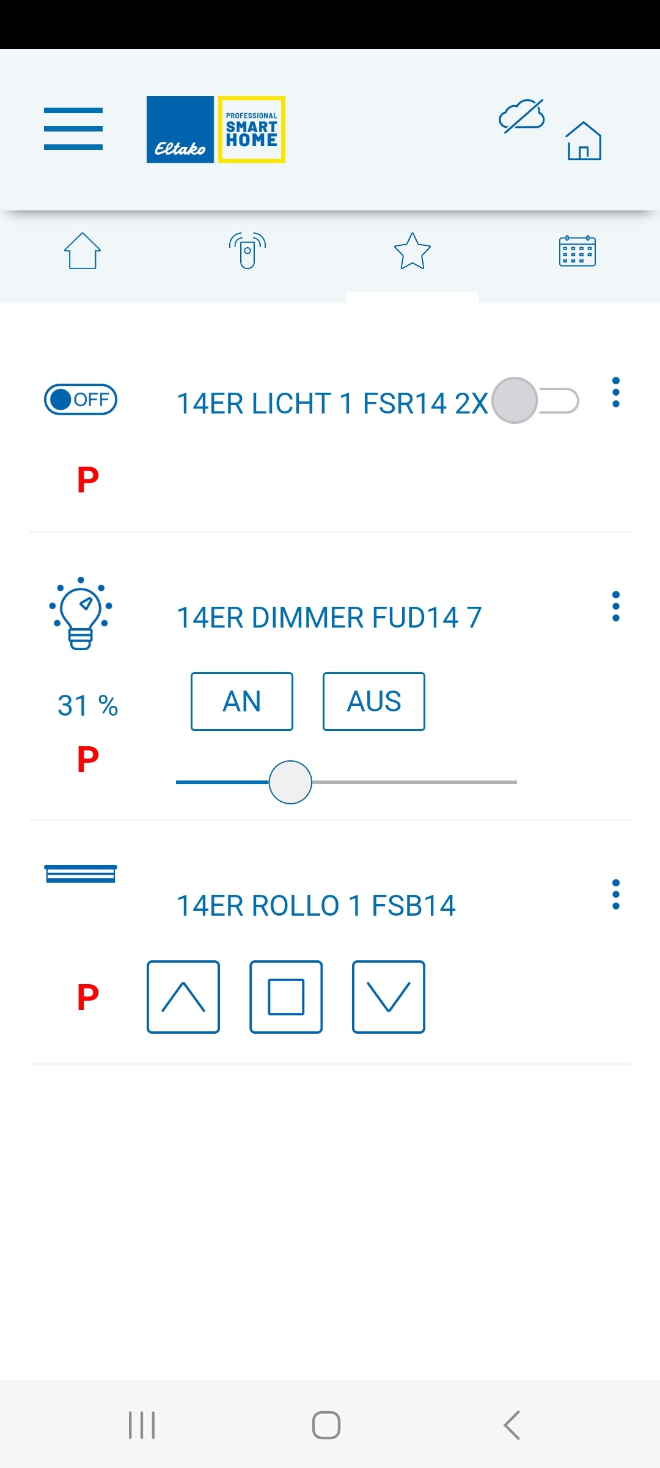Select the Favorites star tab
Image resolution: width=660 pixels, height=1468 pixels.
[x=413, y=251]
